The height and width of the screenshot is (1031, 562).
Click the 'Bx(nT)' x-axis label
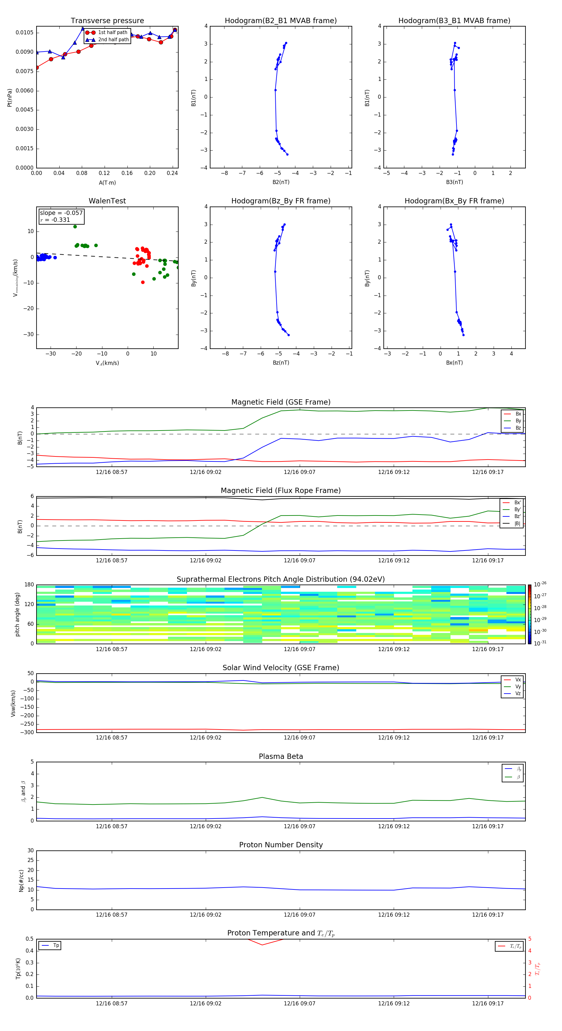(454, 363)
